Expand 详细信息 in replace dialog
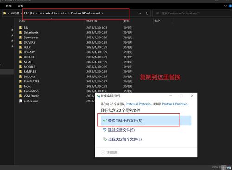Viewport: 232px width, 170px height. point(109,152)
